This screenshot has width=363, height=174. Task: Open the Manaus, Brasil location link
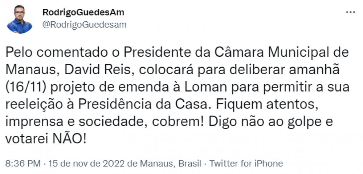(171, 164)
